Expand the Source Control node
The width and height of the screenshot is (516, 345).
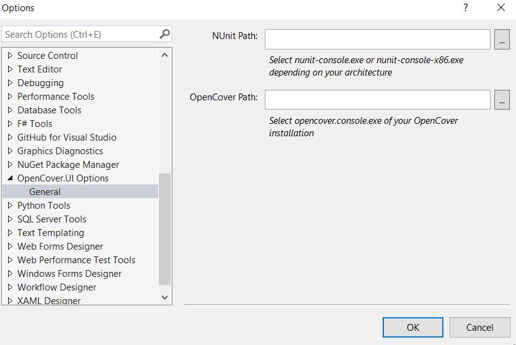(10, 56)
